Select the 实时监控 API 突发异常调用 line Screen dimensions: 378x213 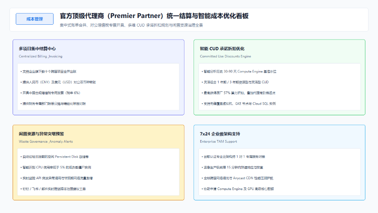coord(57,178)
